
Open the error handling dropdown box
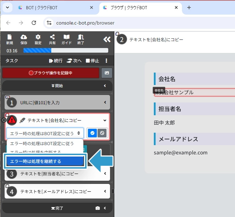[45, 133]
